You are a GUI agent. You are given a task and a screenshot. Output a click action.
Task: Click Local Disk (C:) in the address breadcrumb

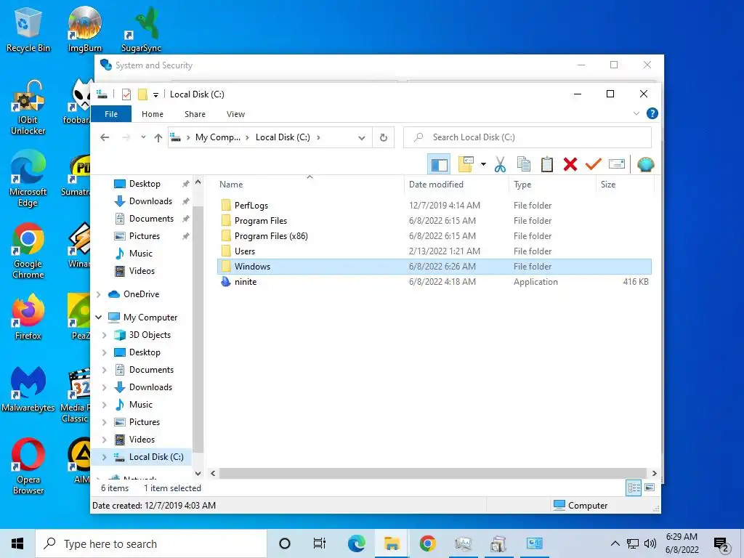click(283, 137)
